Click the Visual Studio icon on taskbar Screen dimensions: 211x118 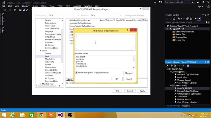pyautogui.click(x=60, y=115)
